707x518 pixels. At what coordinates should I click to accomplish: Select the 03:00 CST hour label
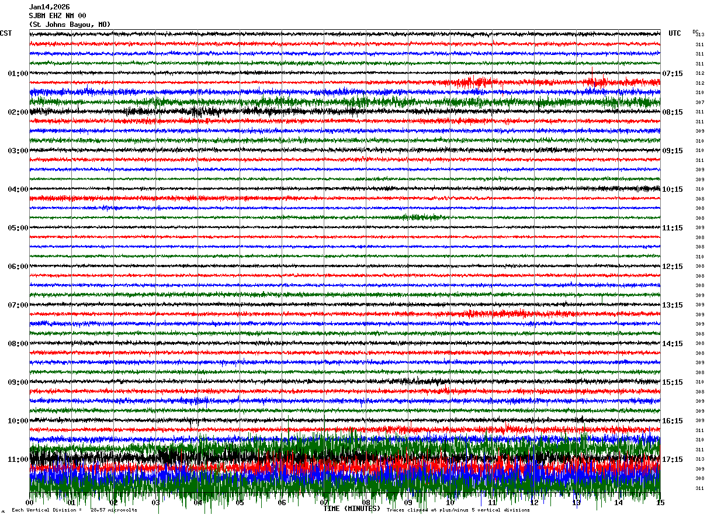(18, 151)
